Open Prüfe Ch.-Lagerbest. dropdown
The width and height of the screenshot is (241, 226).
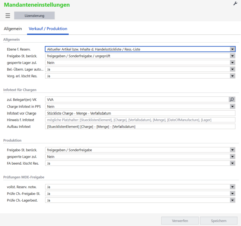pos(232,200)
